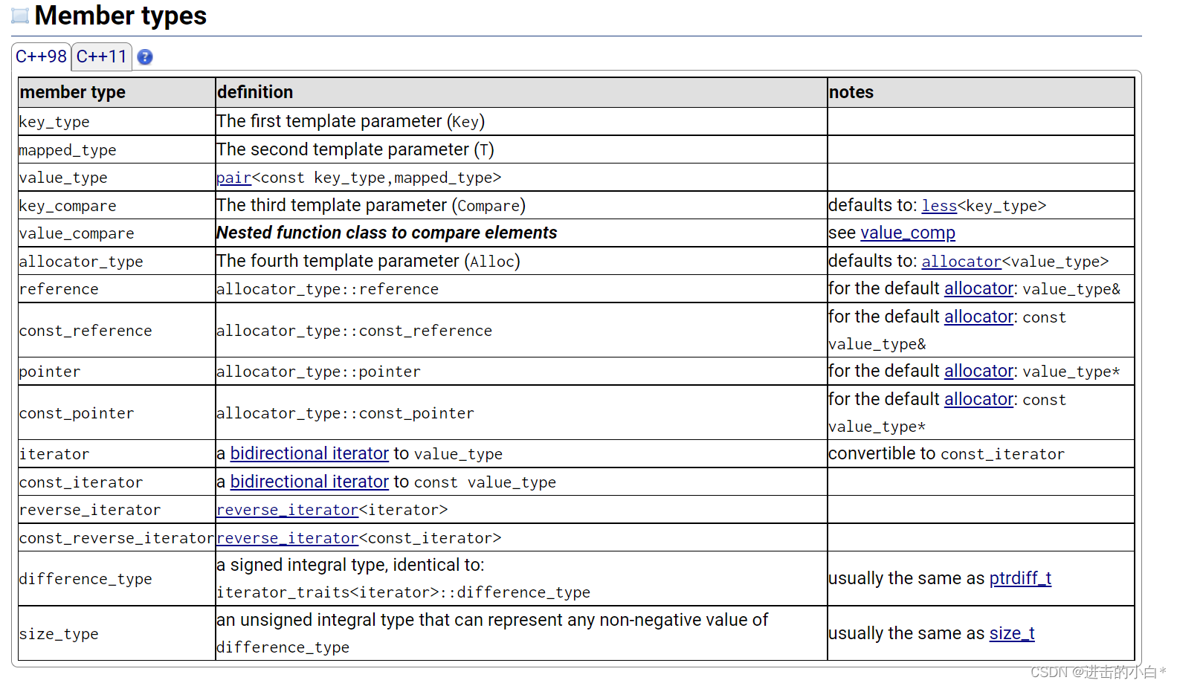This screenshot has height=686, width=1177.
Task: Open bidirectional iterator link in iterator row
Action: pyautogui.click(x=309, y=453)
